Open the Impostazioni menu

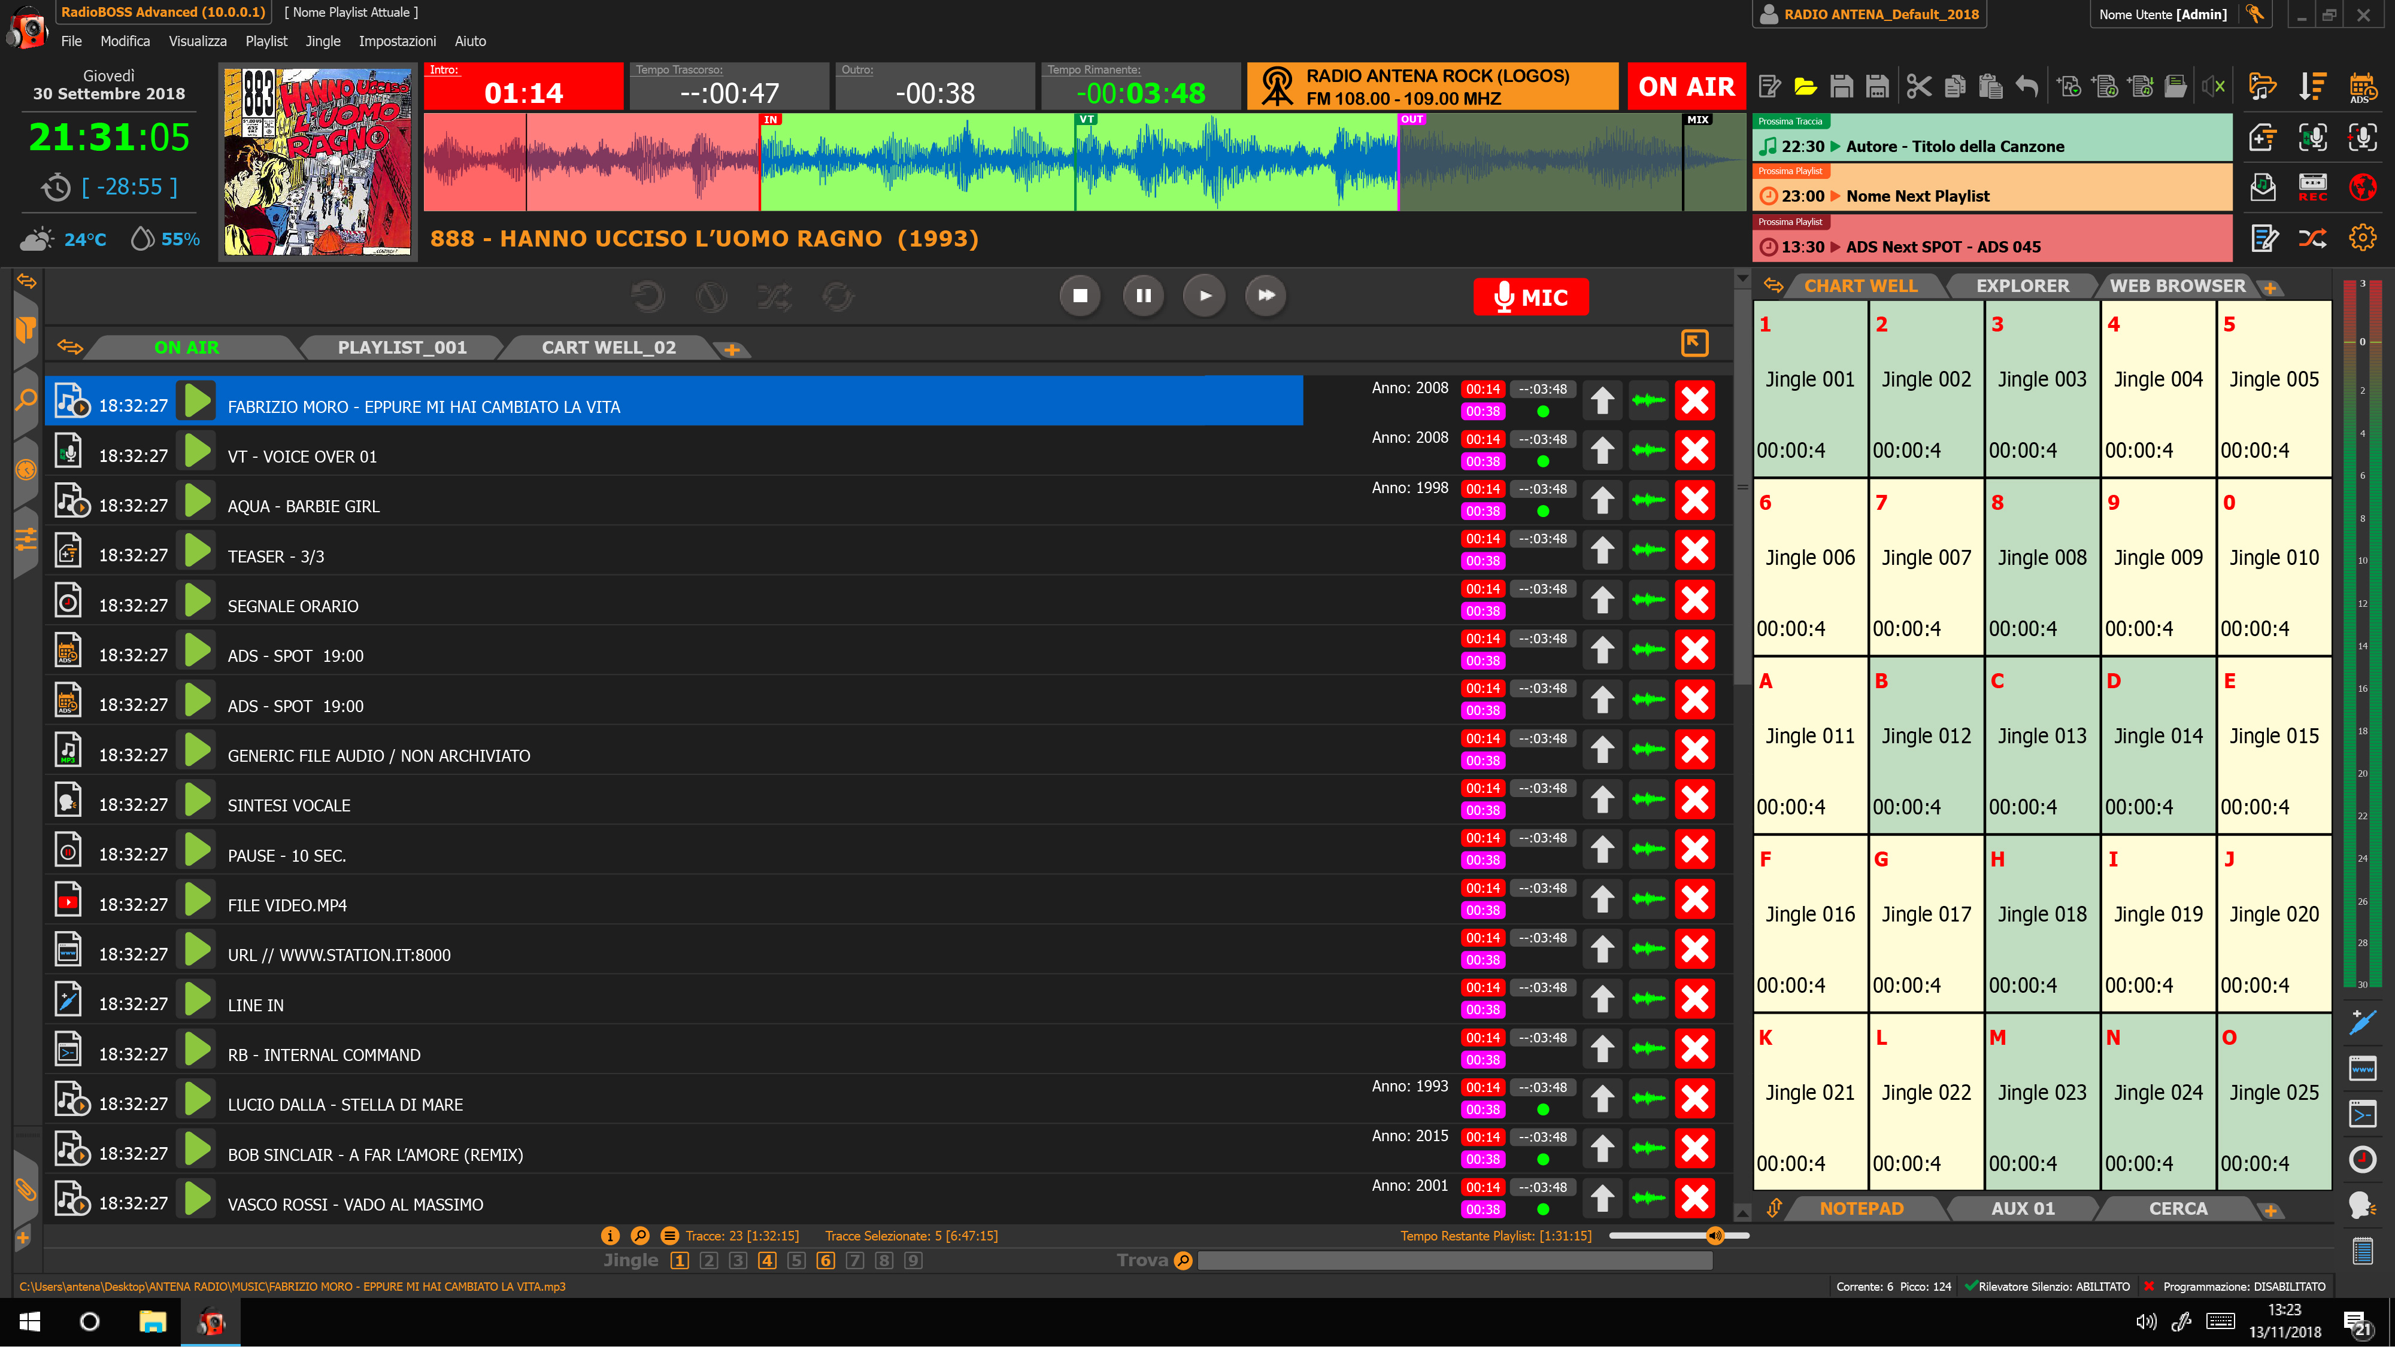click(x=397, y=41)
